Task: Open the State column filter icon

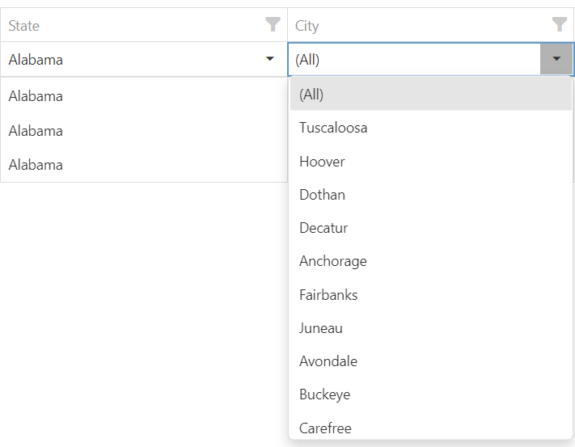Action: (x=273, y=24)
